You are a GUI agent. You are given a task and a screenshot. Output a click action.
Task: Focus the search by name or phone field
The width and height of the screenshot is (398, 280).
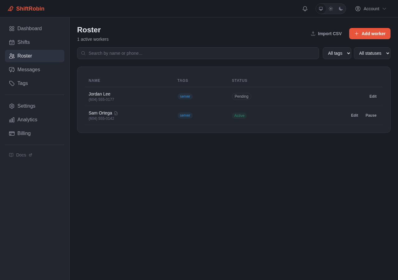(x=198, y=53)
